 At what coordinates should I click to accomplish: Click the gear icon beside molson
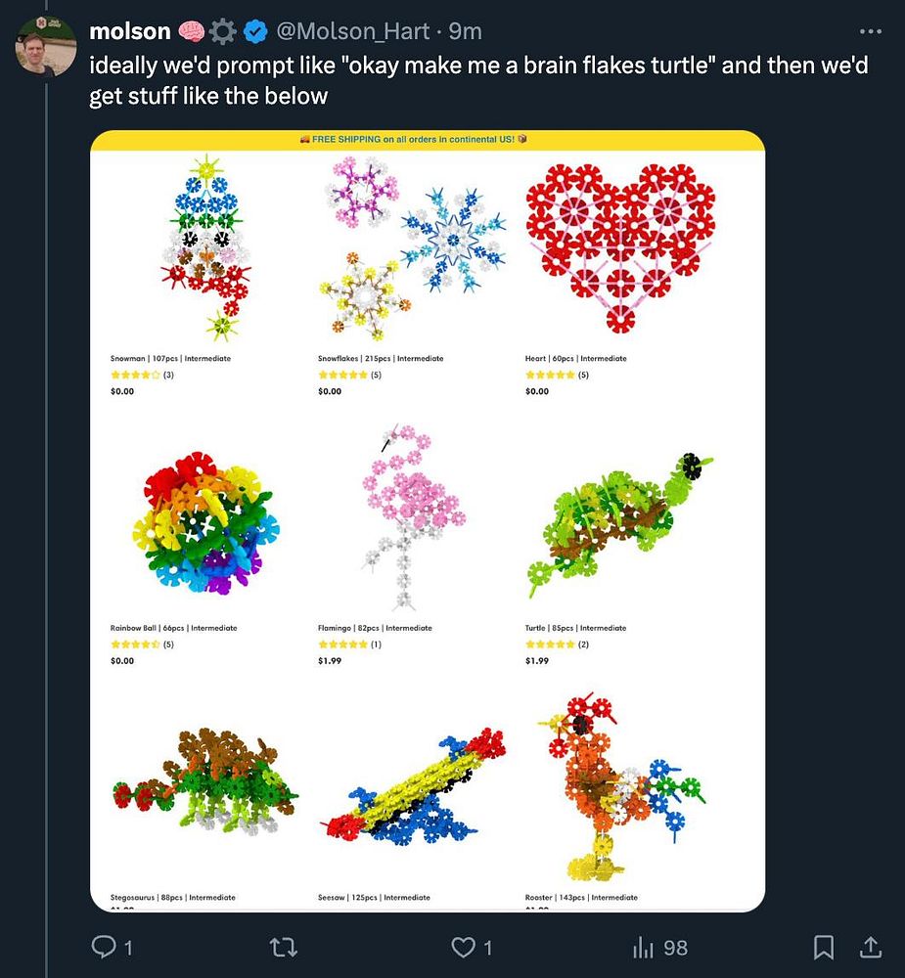point(223,32)
